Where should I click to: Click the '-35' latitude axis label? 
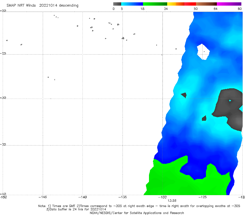3,144
